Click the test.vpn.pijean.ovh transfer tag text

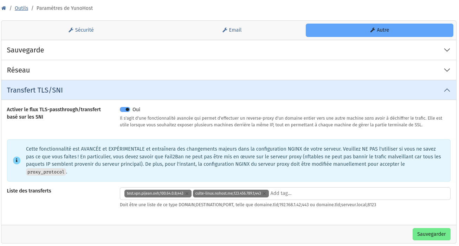tap(155, 194)
